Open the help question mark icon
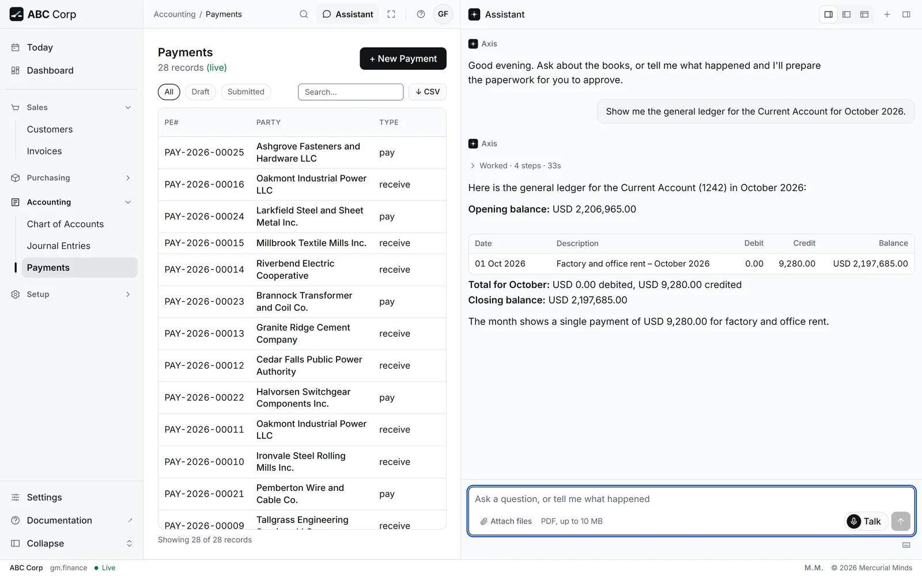The height and width of the screenshot is (576, 922). coord(421,14)
